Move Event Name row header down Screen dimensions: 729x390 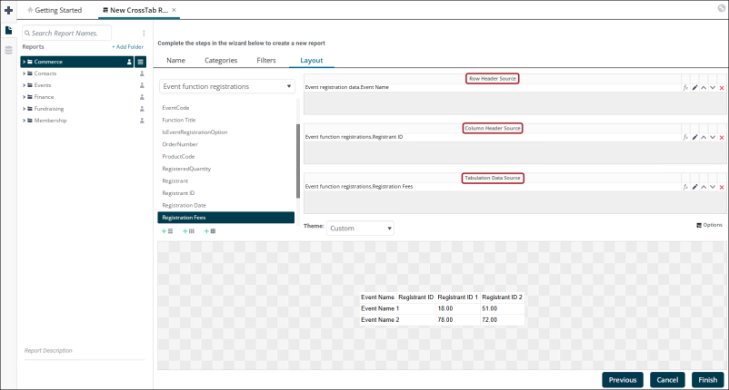pos(713,87)
